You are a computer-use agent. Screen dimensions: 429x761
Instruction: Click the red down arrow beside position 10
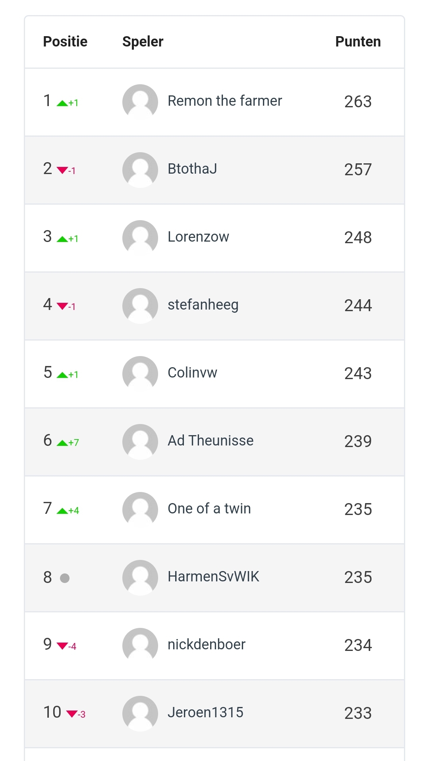click(72, 714)
